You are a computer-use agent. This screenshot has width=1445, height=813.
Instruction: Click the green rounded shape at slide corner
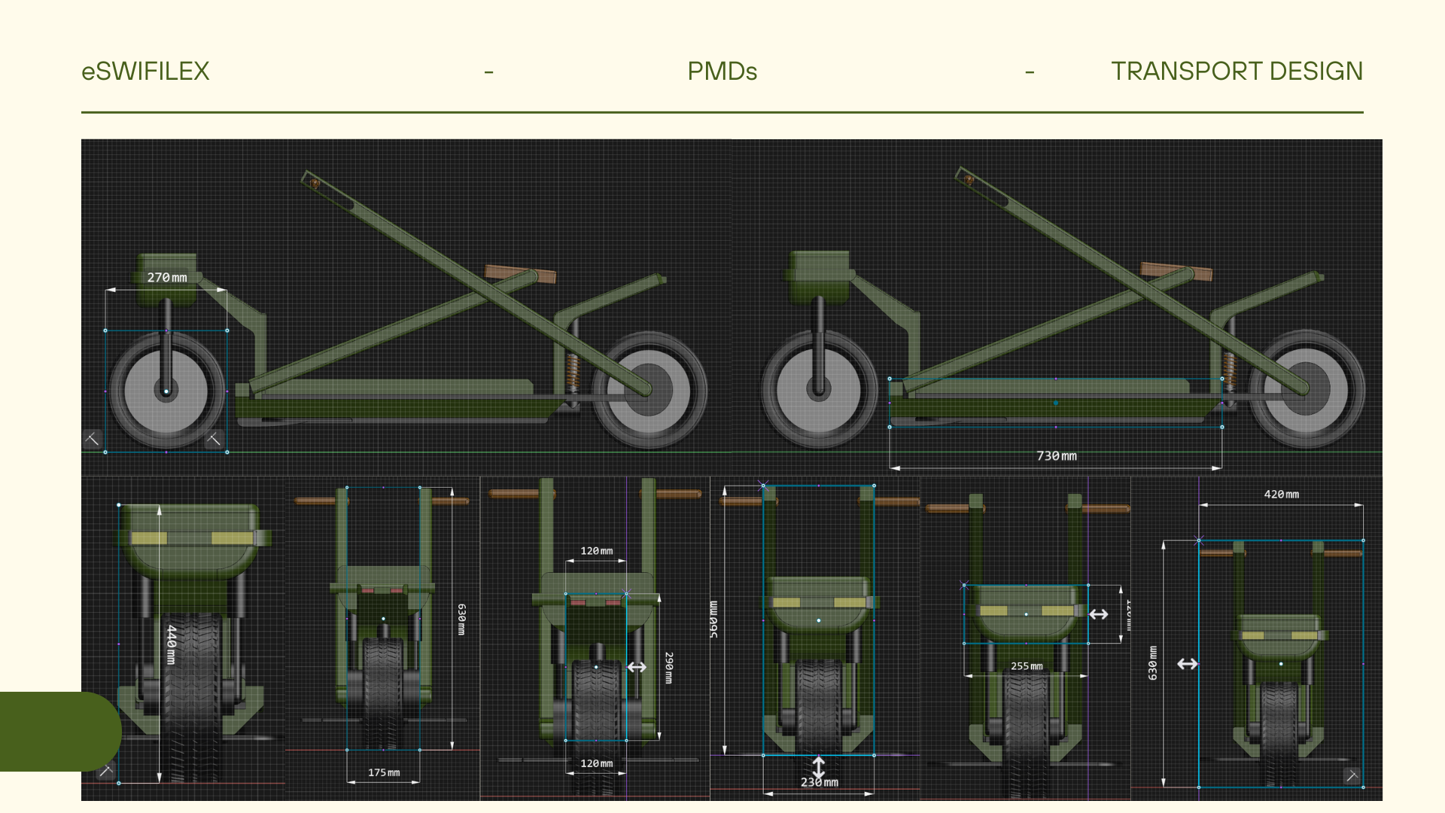click(x=56, y=731)
